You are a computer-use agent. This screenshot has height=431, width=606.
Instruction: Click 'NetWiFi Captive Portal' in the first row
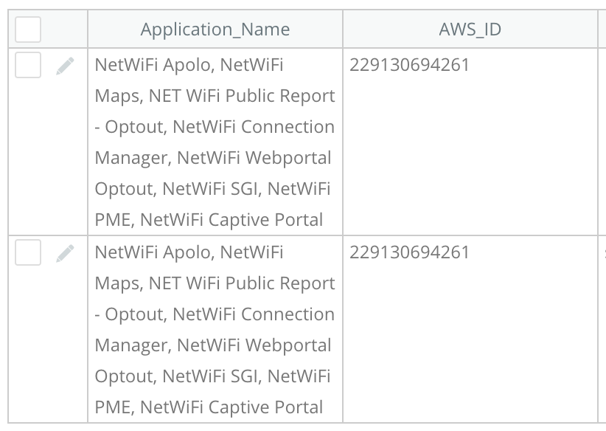click(x=231, y=221)
